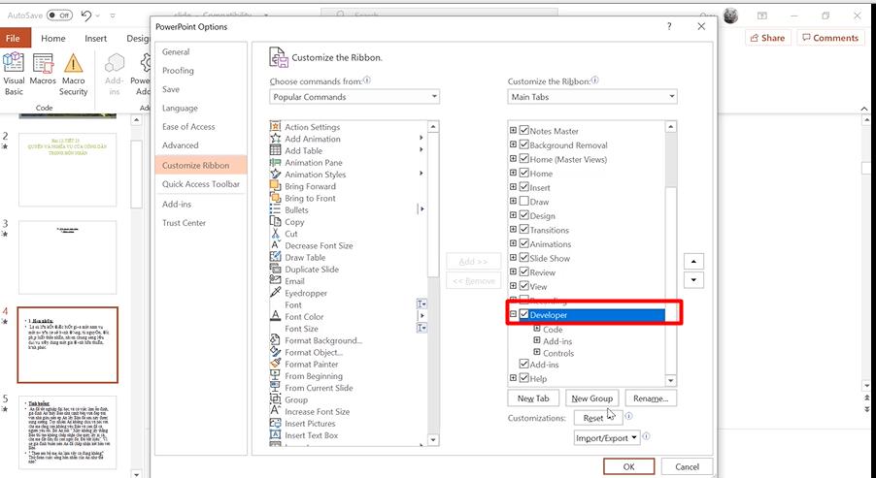Expand the Home (Master Views) node
Screen dimensions: 876x478
coord(513,159)
